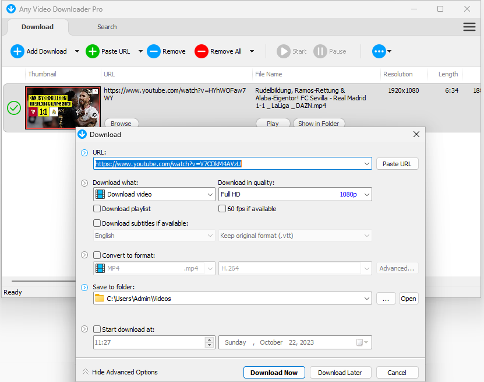The height and width of the screenshot is (382, 484).
Task: Open the more options icon's dropdown arrow
Action: click(x=389, y=51)
